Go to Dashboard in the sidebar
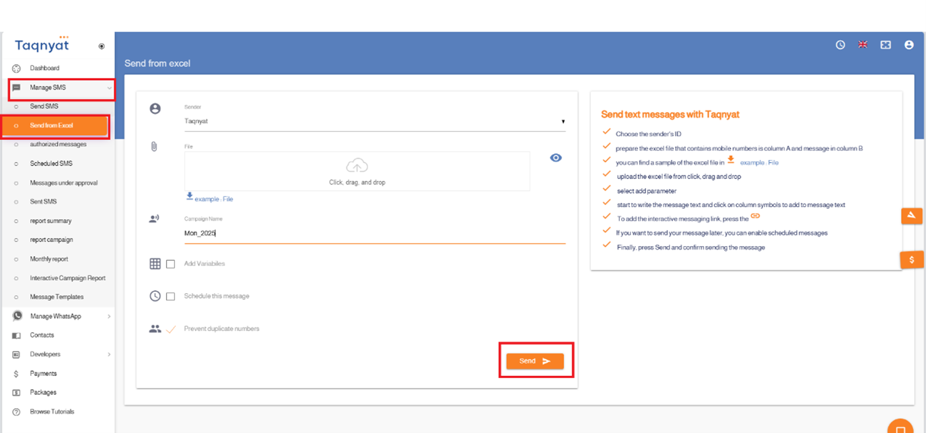926x433 pixels. click(x=44, y=69)
